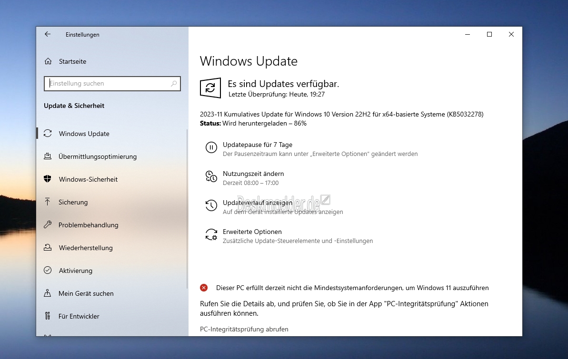Click the Wiederherstellung icon
This screenshot has height=359, width=568.
[x=48, y=248]
